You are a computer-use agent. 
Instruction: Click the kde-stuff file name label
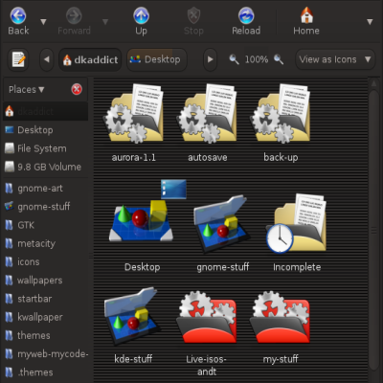pos(133,359)
